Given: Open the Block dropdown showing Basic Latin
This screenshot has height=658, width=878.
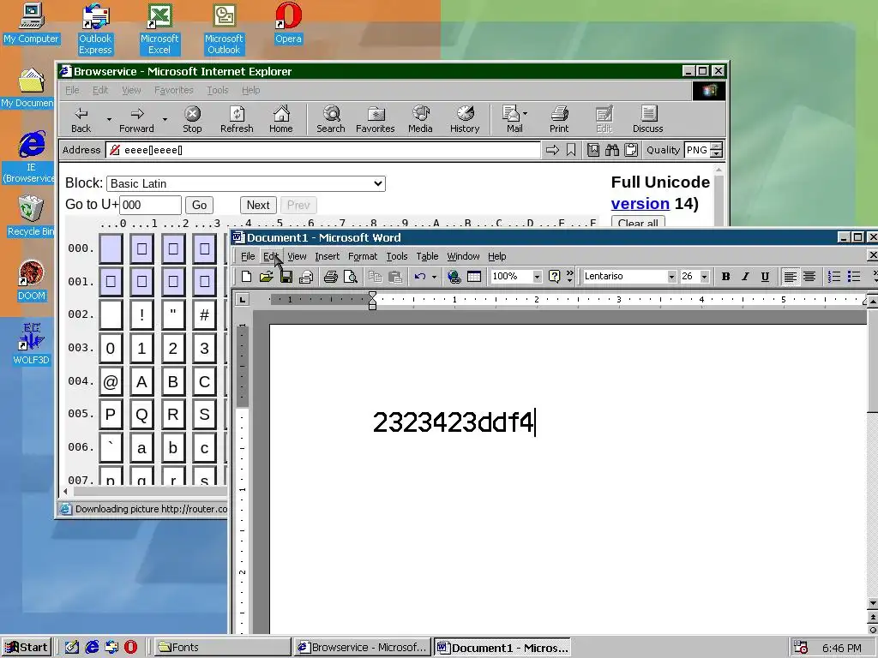Looking at the screenshot, I should point(246,183).
